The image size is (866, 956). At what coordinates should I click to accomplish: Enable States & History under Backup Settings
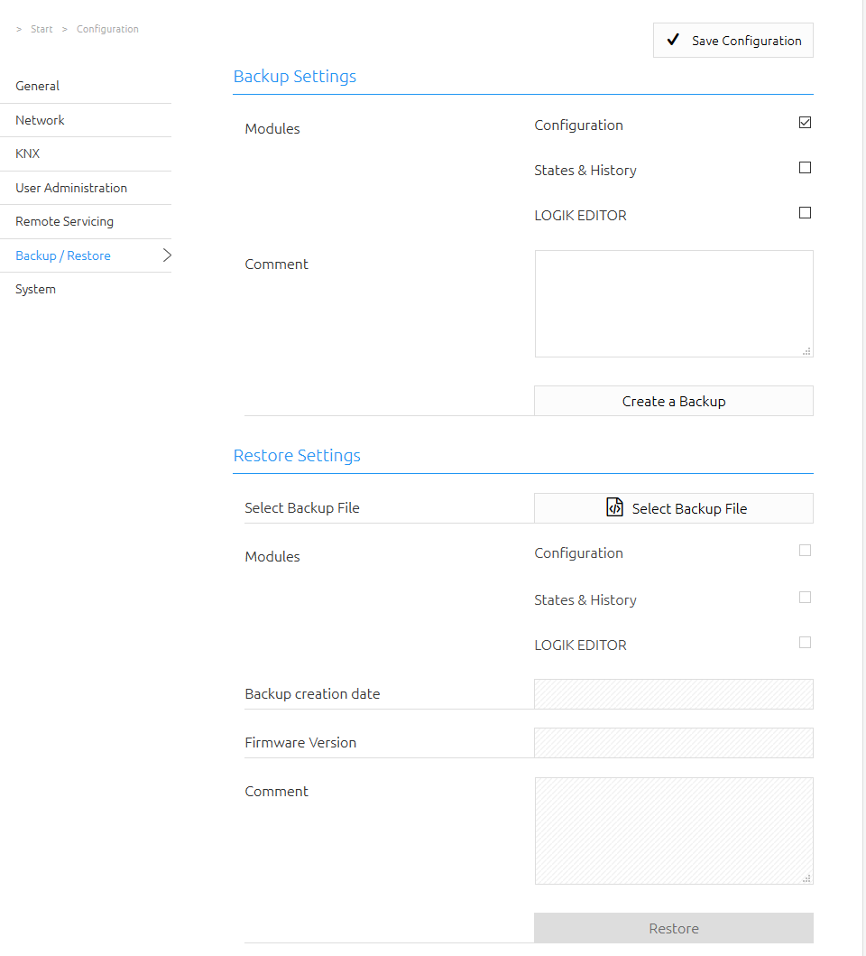pos(805,168)
